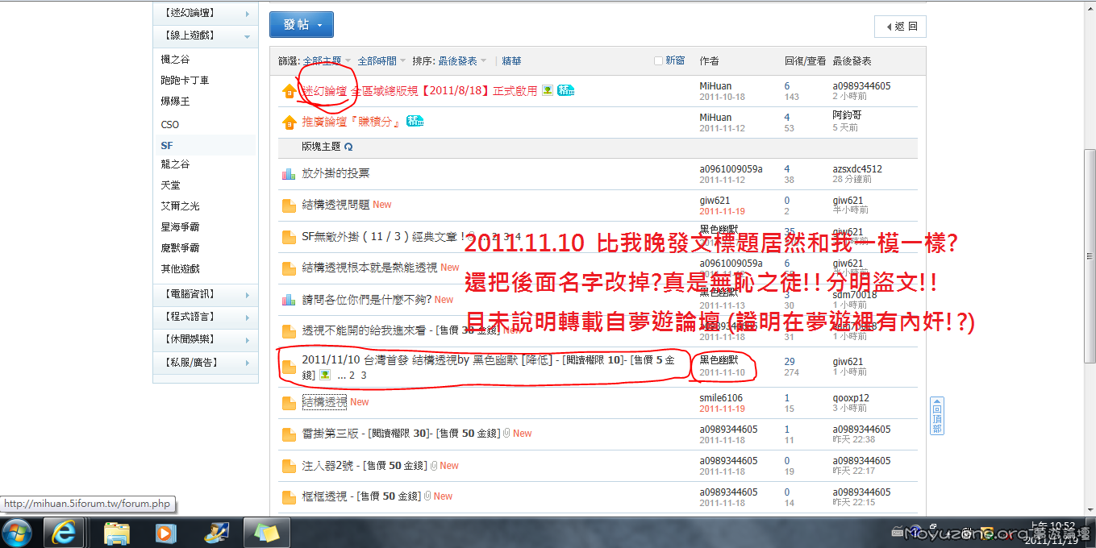Click folder icon of 框框透視 thread
1096x548 pixels.
point(289,497)
